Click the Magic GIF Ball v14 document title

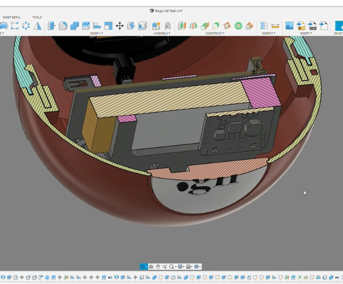[169, 11]
